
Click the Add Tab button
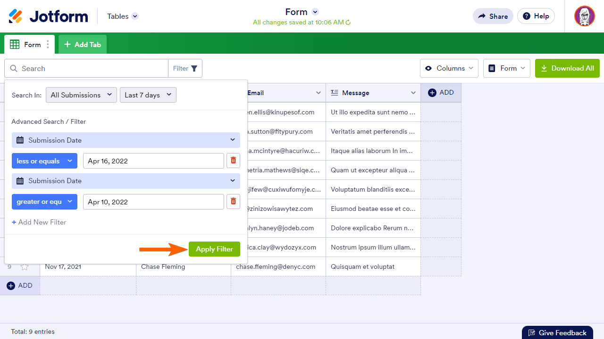click(x=83, y=45)
